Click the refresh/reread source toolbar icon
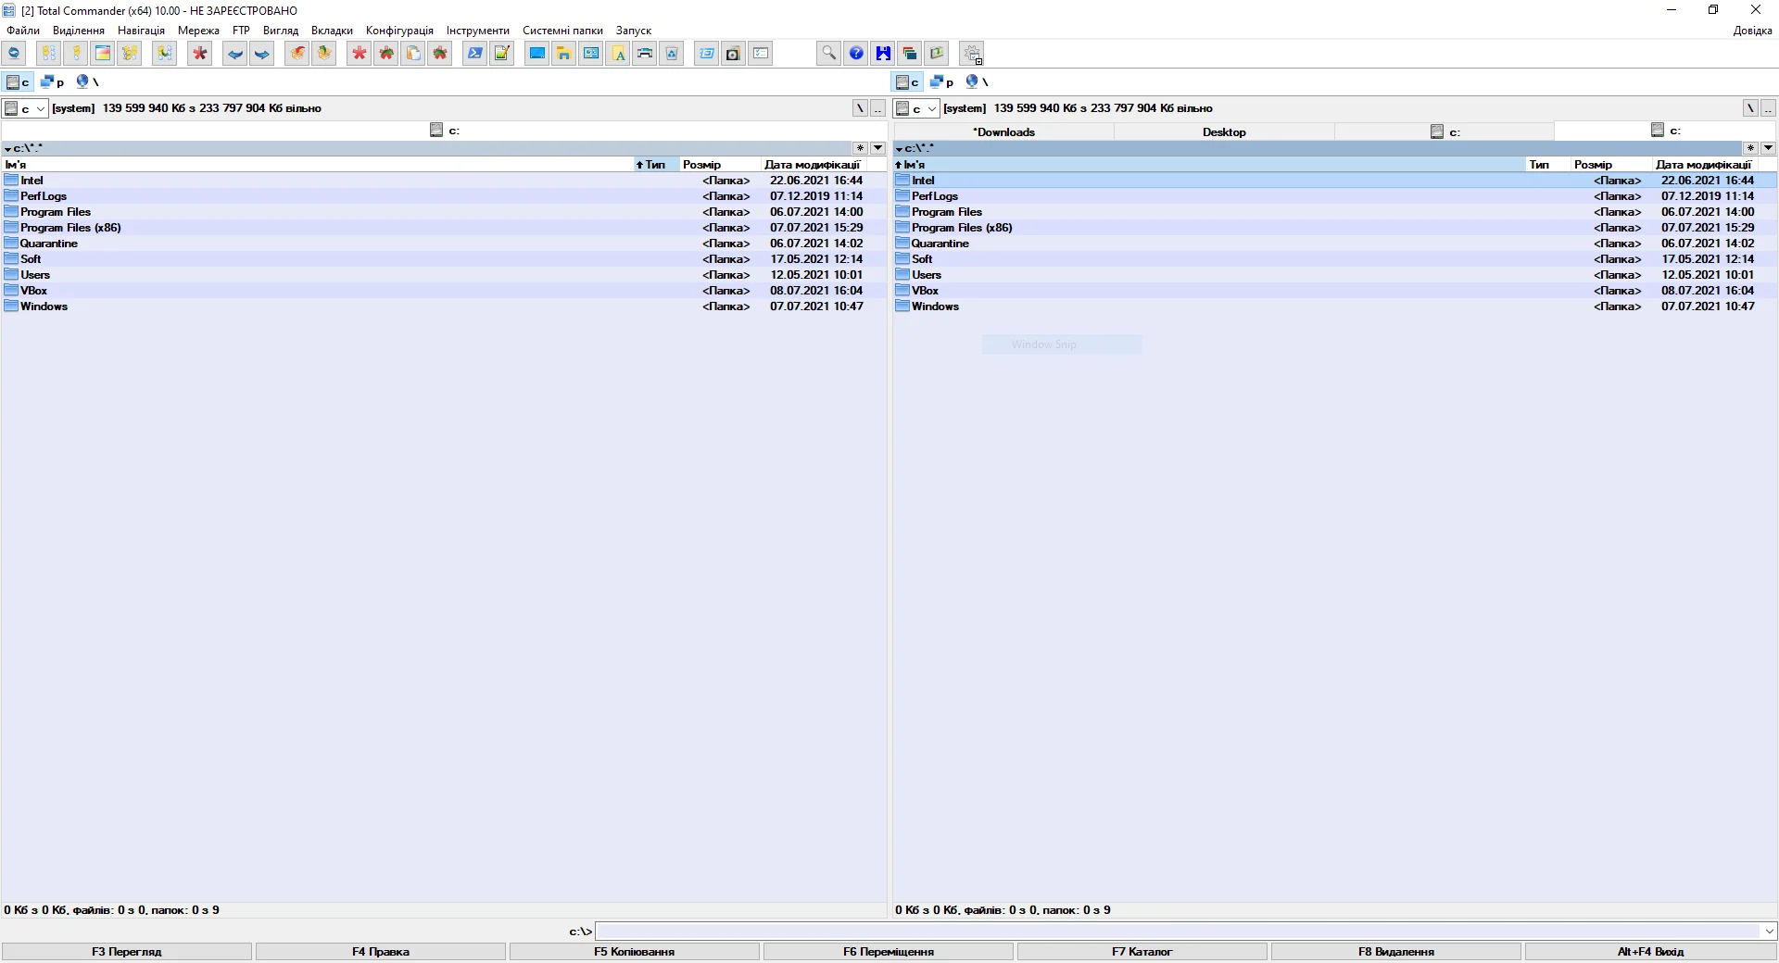This screenshot has height=963, width=1779. [14, 53]
